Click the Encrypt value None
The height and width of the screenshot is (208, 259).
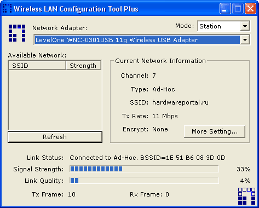(160, 129)
